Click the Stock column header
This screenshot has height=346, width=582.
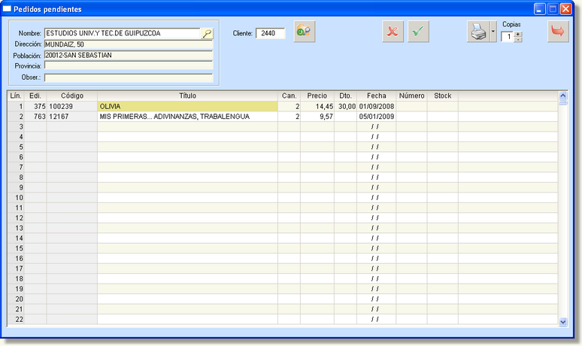(443, 96)
